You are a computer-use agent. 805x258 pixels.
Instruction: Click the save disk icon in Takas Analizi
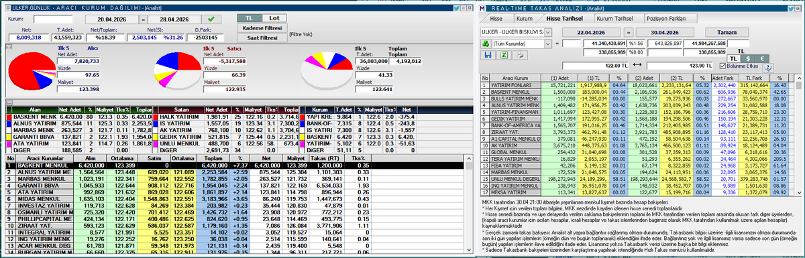[488, 55]
